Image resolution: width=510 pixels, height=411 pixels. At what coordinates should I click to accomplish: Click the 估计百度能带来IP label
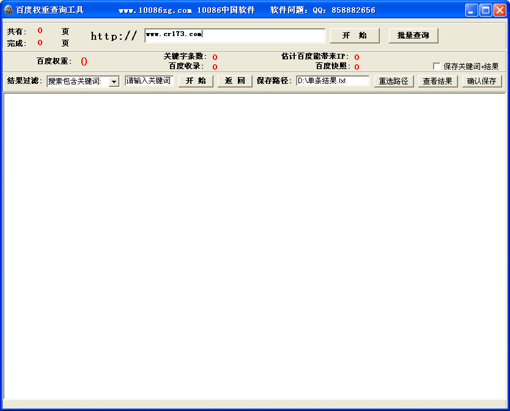tap(315, 56)
